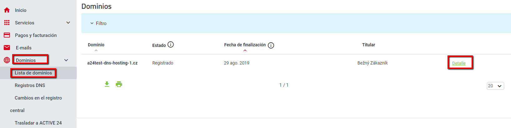This screenshot has width=511, height=128.
Task: Click Fecha de finalización info icon
Action: click(271, 45)
